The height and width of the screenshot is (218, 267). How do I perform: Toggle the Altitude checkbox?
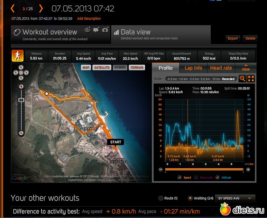[x=217, y=178]
